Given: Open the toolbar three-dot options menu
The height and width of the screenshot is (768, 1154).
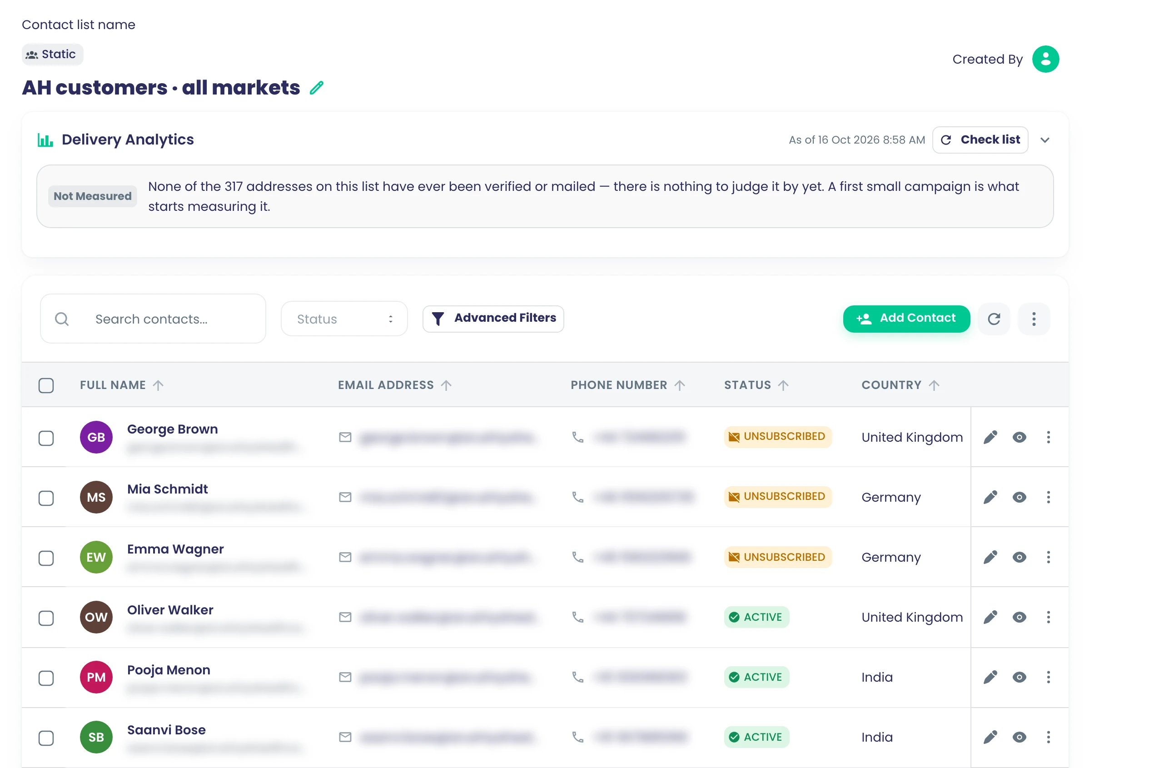Looking at the screenshot, I should tap(1034, 319).
